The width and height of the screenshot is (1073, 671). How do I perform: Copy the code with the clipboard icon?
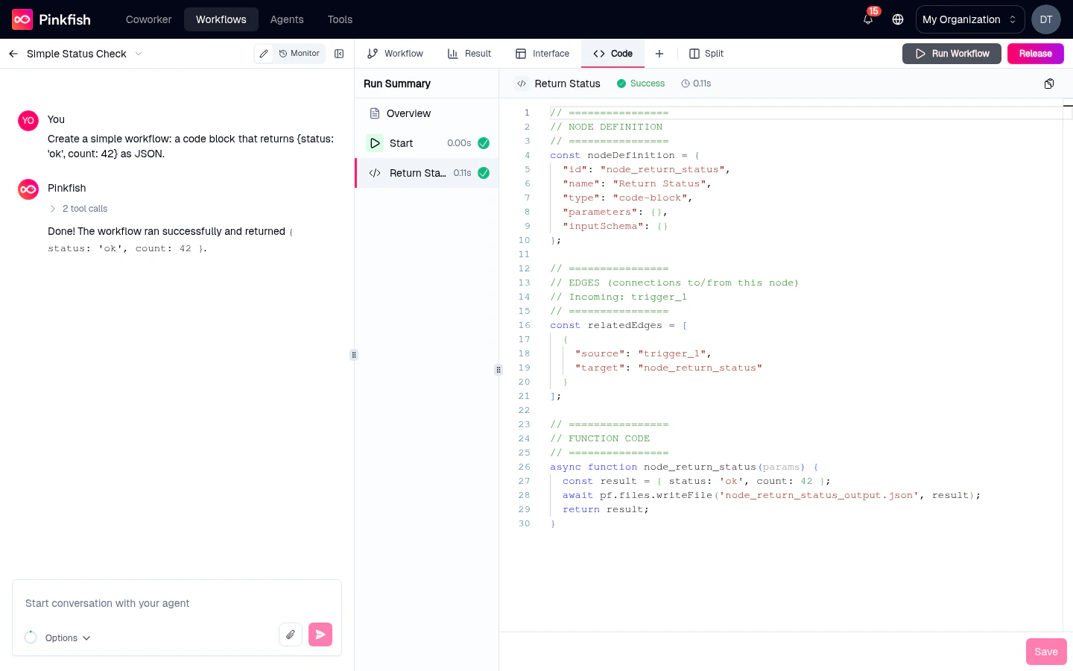(x=1049, y=84)
